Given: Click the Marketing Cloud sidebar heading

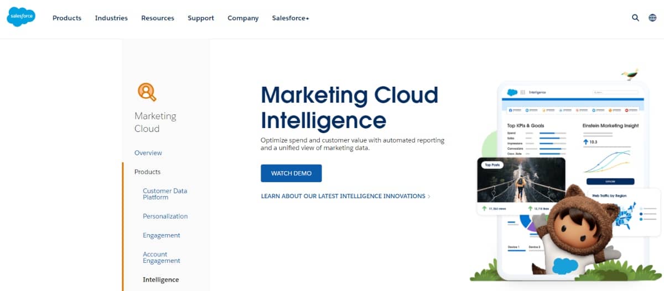Looking at the screenshot, I should click(x=155, y=122).
